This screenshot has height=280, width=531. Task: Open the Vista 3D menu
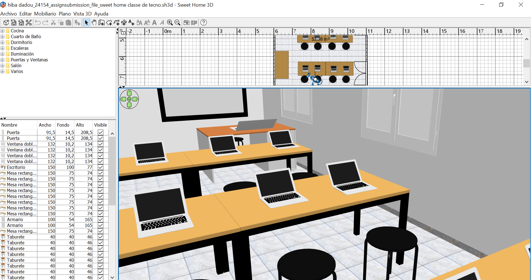point(82,14)
